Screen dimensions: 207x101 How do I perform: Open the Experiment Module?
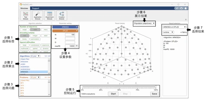tap(50, 16)
